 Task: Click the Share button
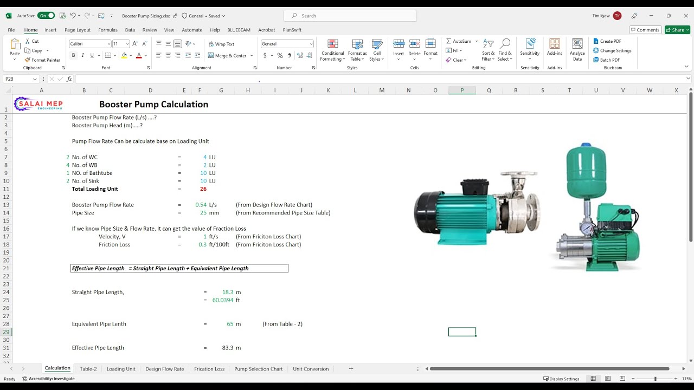coord(677,30)
